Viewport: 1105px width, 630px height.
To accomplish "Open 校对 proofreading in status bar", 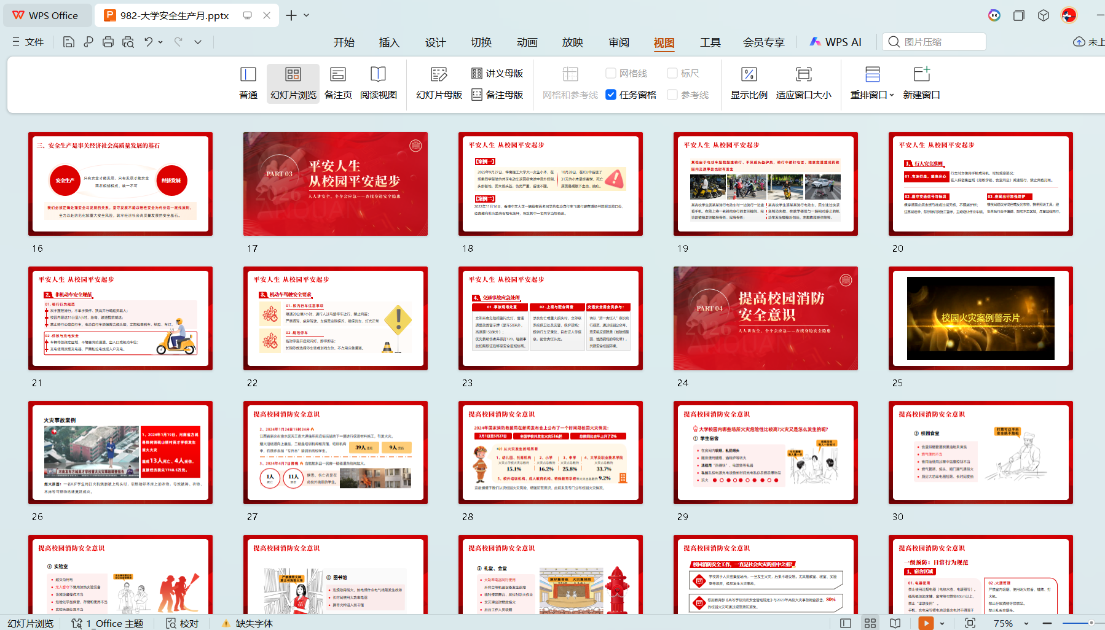I will click(x=183, y=623).
